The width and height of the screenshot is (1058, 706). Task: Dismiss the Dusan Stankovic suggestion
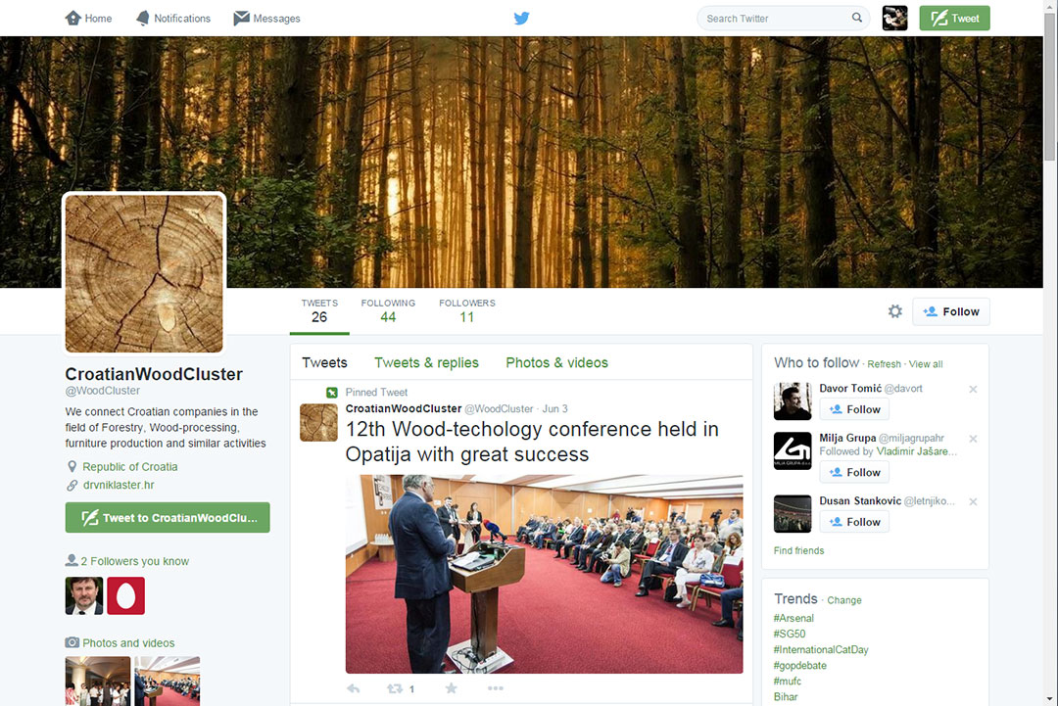(973, 501)
